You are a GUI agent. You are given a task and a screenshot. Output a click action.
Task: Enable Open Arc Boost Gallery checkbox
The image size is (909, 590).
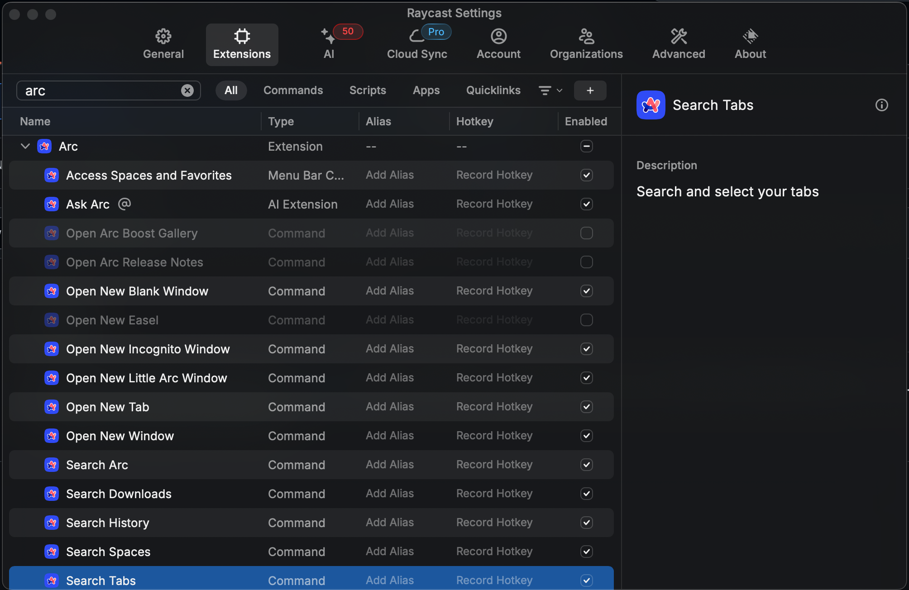tap(587, 233)
